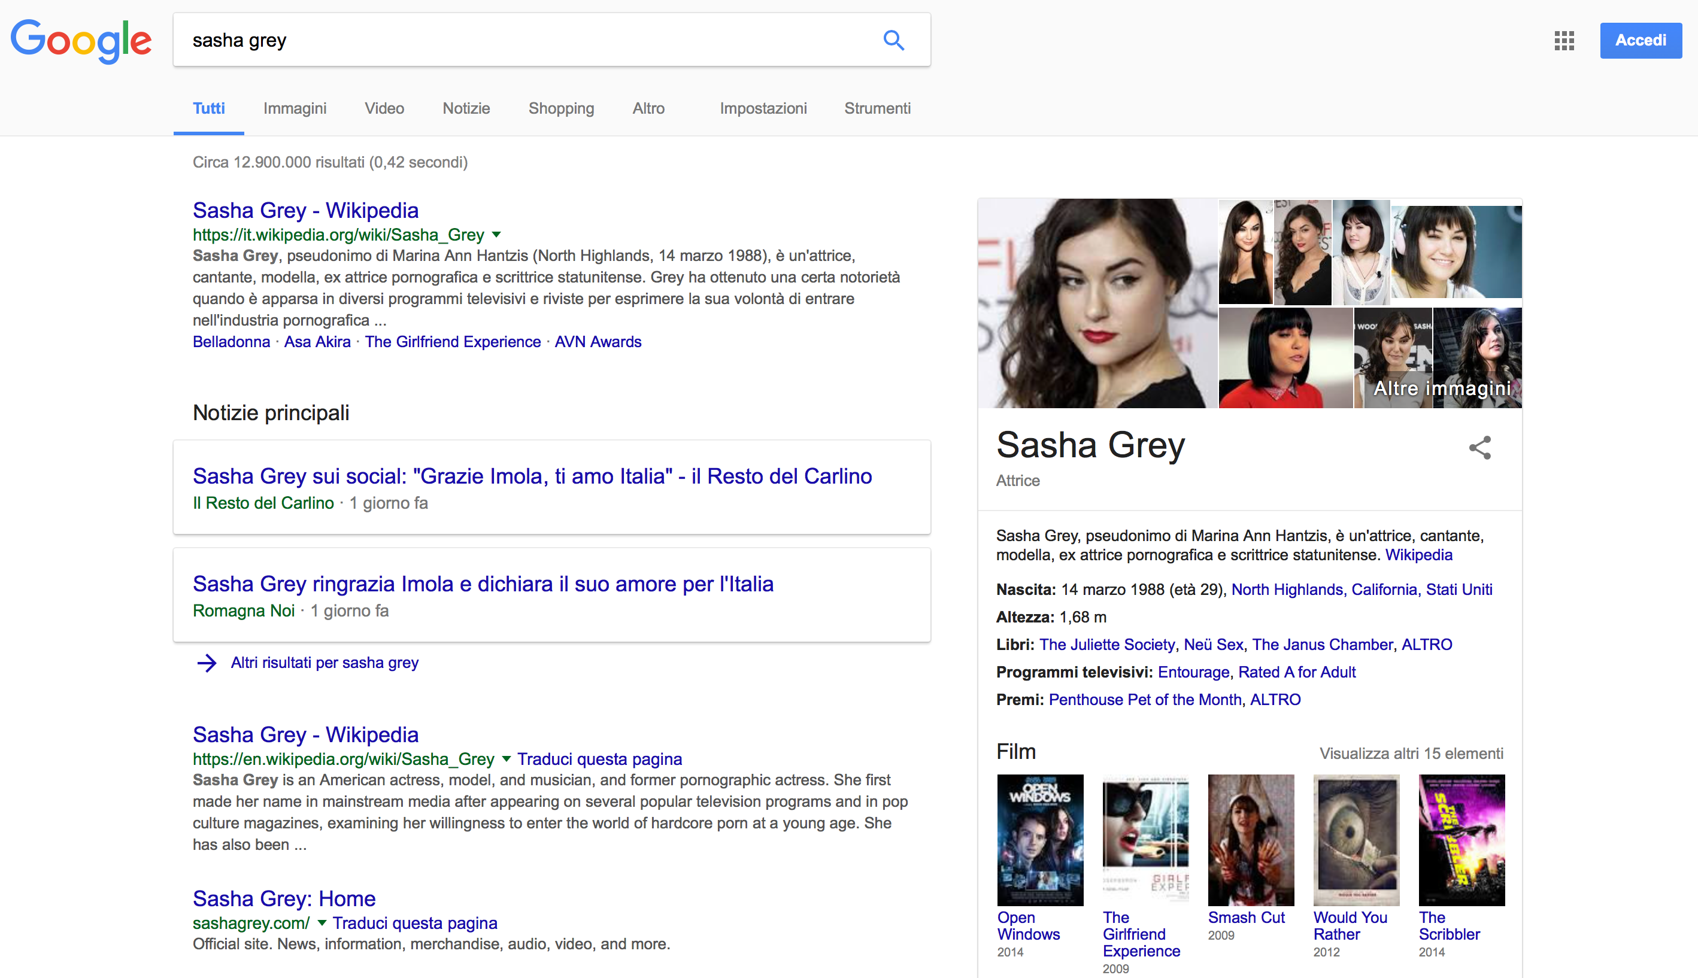Viewport: 1698px width, 978px height.
Task: Open the Google apps grid icon
Action: pyautogui.click(x=1564, y=40)
